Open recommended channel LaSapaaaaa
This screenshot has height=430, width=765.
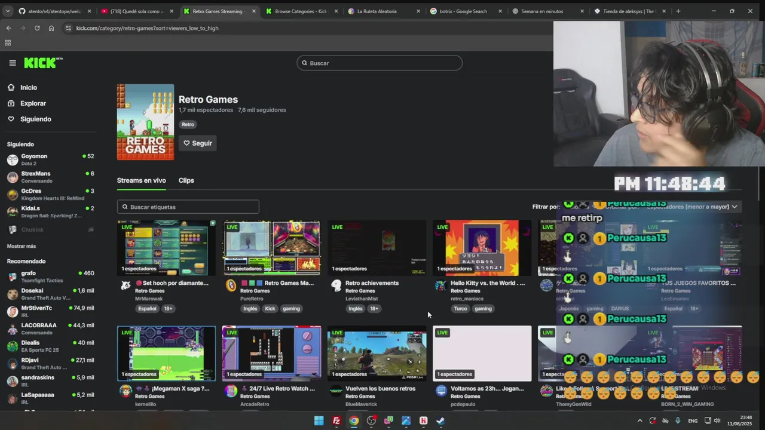coord(50,398)
